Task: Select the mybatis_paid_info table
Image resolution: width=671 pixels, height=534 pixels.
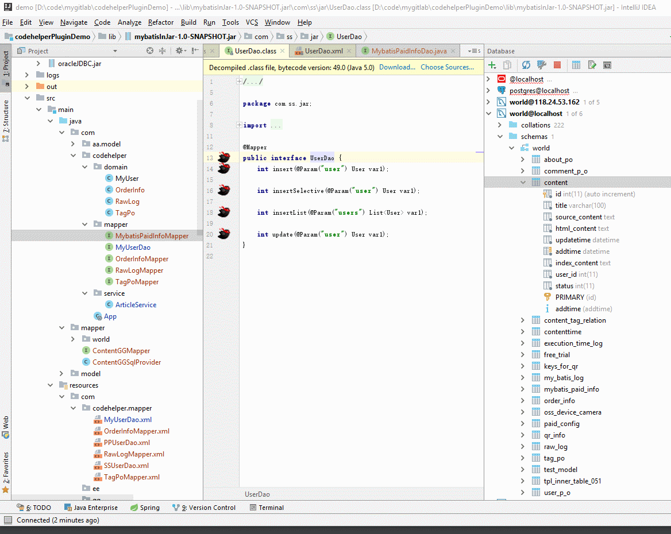Action: pyautogui.click(x=571, y=389)
